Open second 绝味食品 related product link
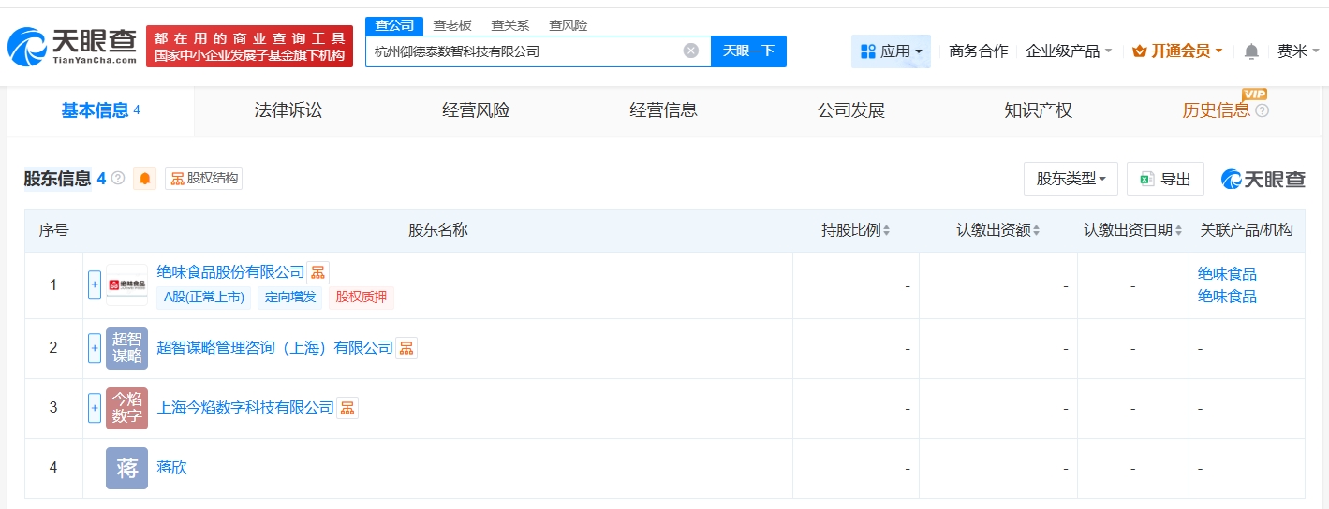1329x509 pixels. pyautogui.click(x=1227, y=297)
